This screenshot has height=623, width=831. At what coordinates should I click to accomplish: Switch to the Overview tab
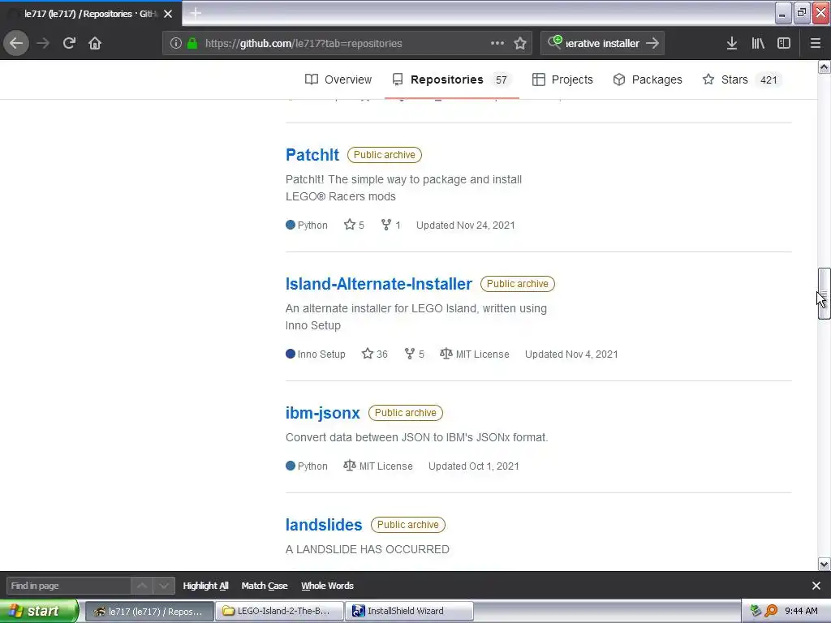[x=338, y=79]
